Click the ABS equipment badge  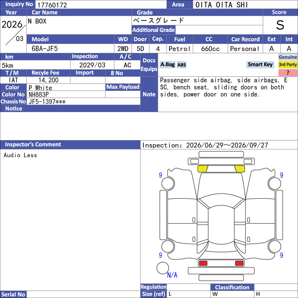pos(181,65)
